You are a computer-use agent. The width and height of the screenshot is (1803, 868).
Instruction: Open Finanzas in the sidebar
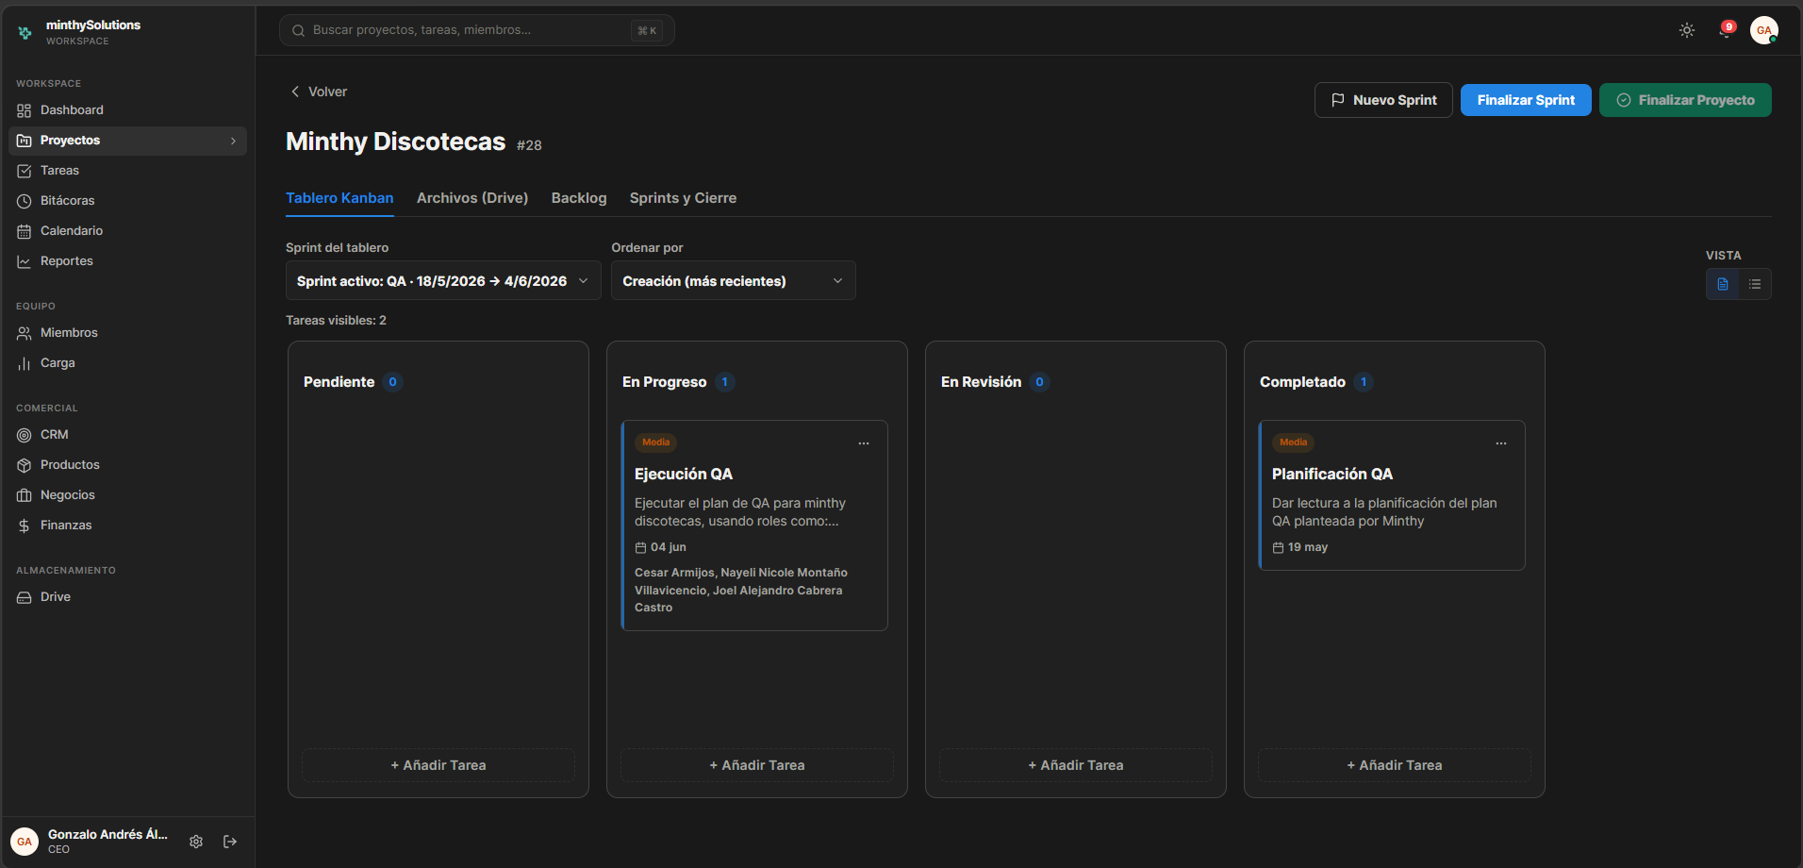pyautogui.click(x=127, y=526)
